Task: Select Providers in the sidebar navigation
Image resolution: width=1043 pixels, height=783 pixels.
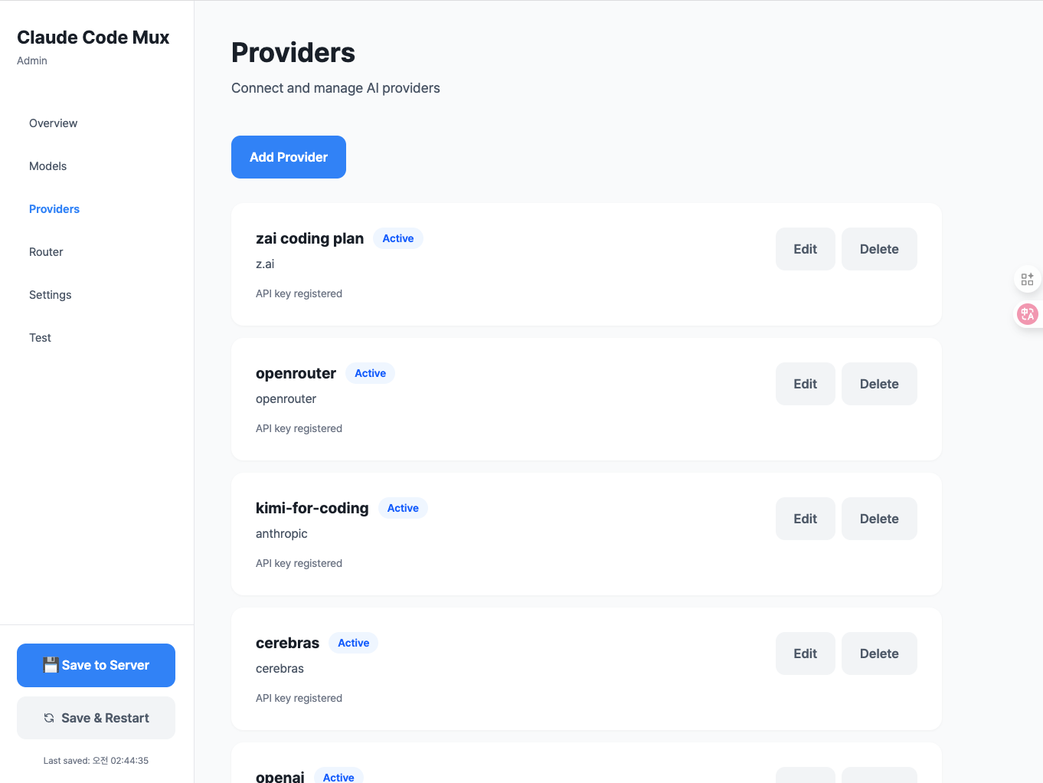Action: coord(54,208)
